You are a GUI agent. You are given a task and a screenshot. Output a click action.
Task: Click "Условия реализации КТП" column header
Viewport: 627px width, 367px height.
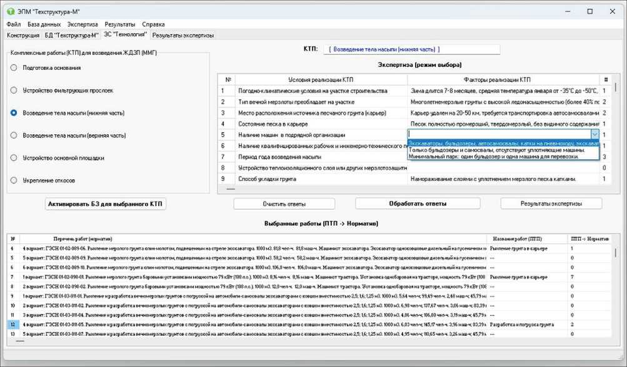321,79
